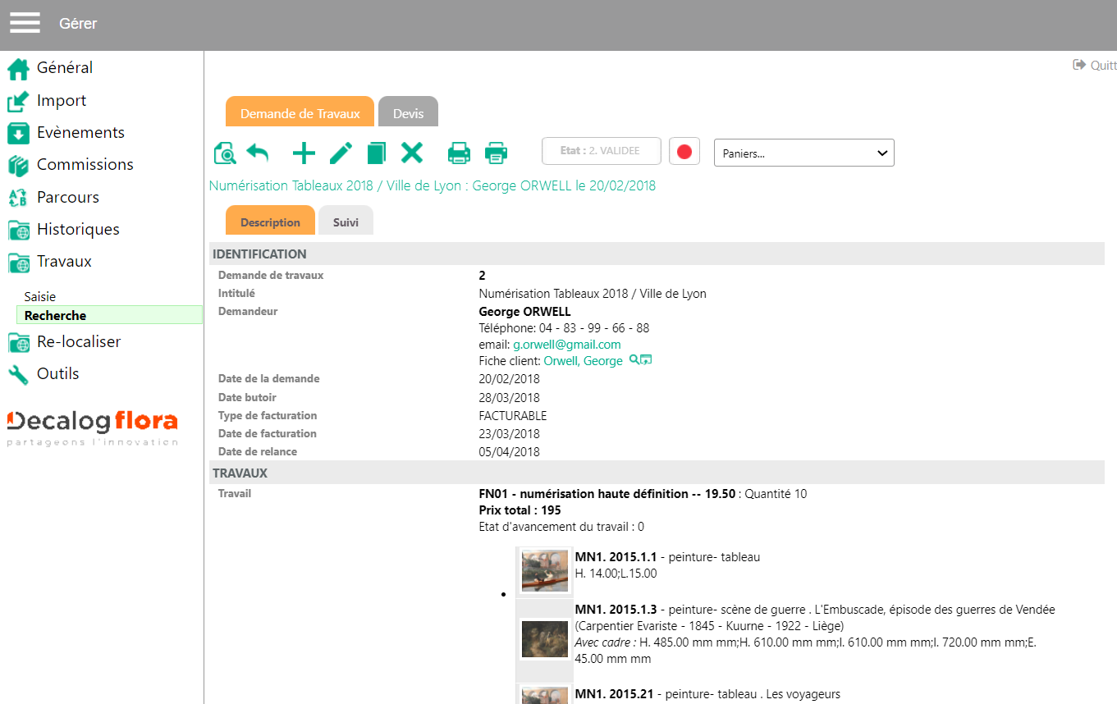Switch to the Devis tab

408,113
